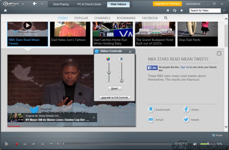Click the red Record button
Screen dimensions: 229x150
point(17,144)
